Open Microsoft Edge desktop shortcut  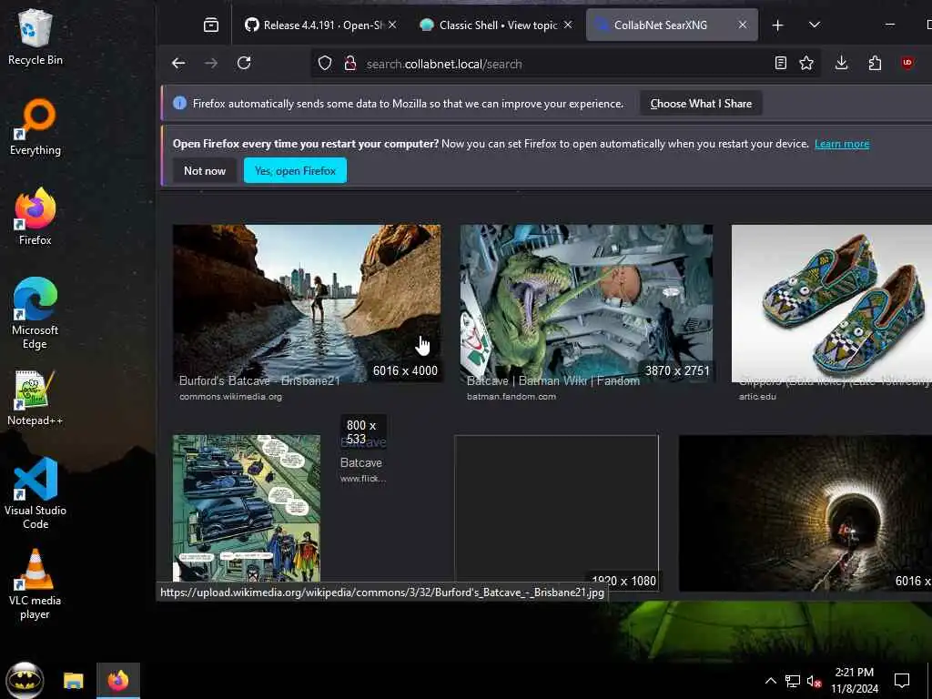(x=35, y=314)
